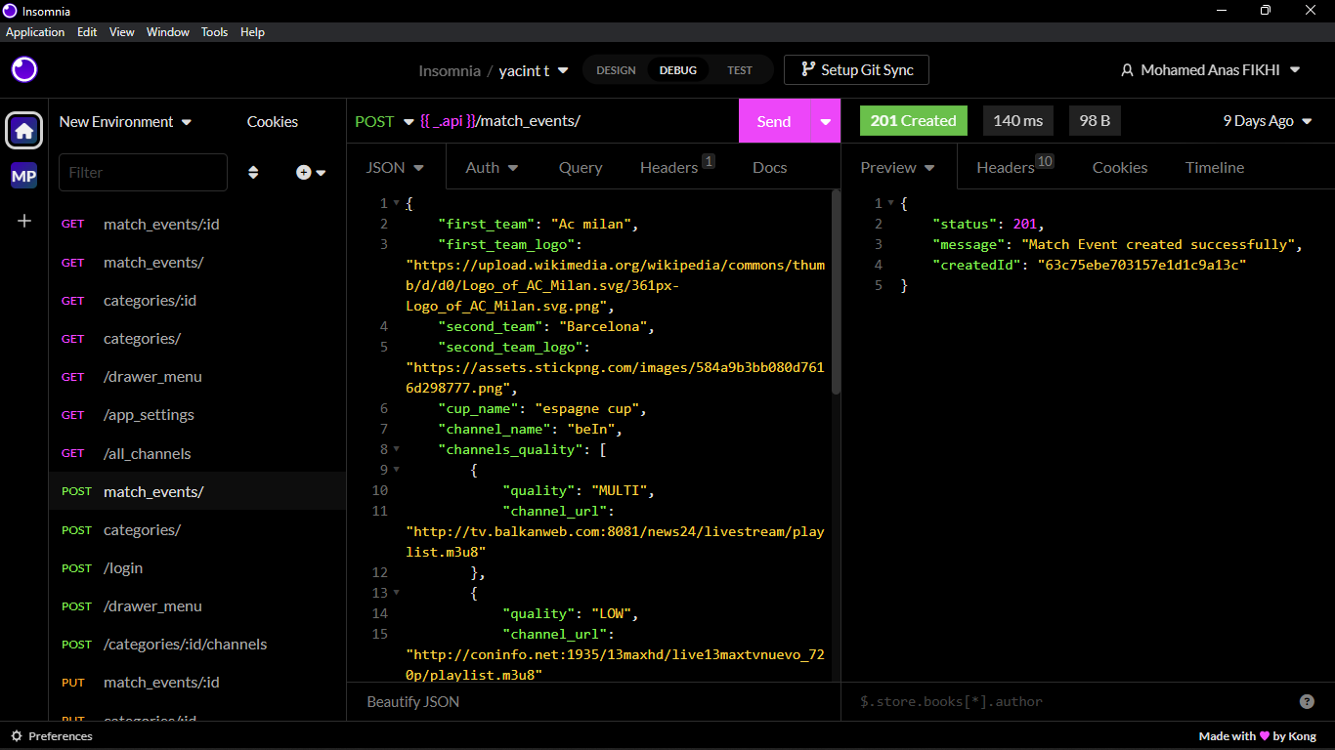
Task: Open the sort requests icon
Action: point(253,172)
